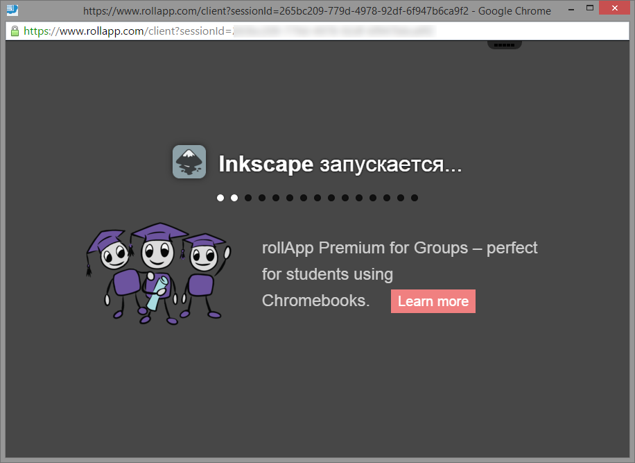Close the Chrome window

click(x=615, y=8)
